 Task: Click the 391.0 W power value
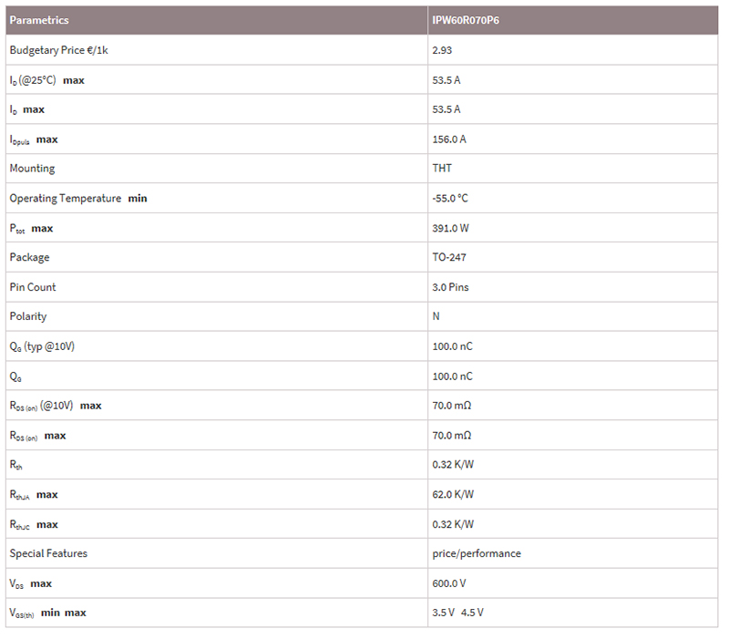[x=449, y=228]
